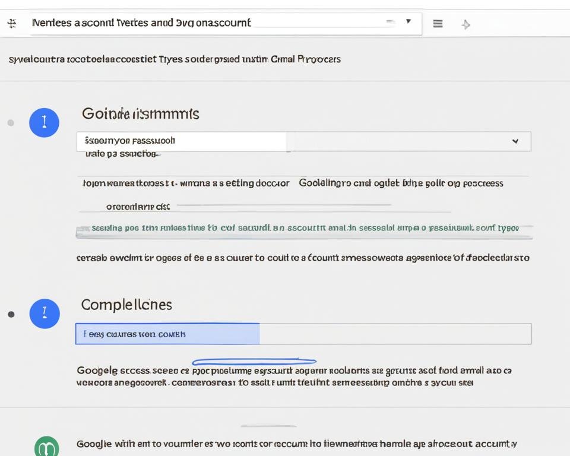
Task: Click the Feag ciautres input field
Action: pyautogui.click(x=303, y=334)
